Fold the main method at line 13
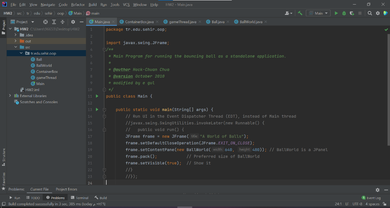The image size is (390, 208). [104, 110]
